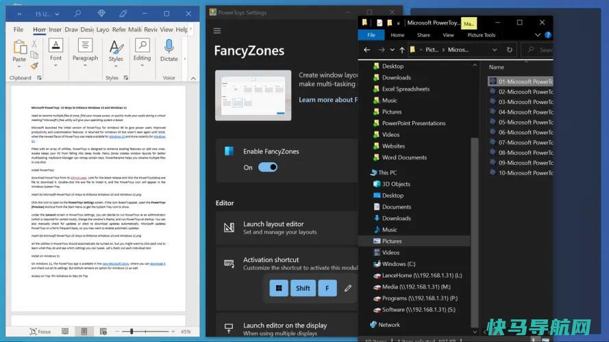The height and width of the screenshot is (342, 609).
Task: Click the zoom in plus in Word
Action: click(173, 332)
